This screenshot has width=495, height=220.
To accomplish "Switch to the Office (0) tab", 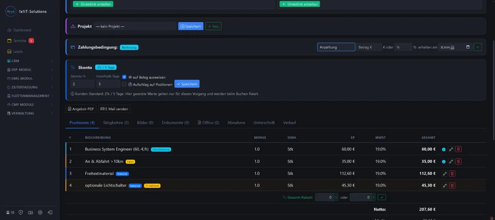I will (x=208, y=123).
